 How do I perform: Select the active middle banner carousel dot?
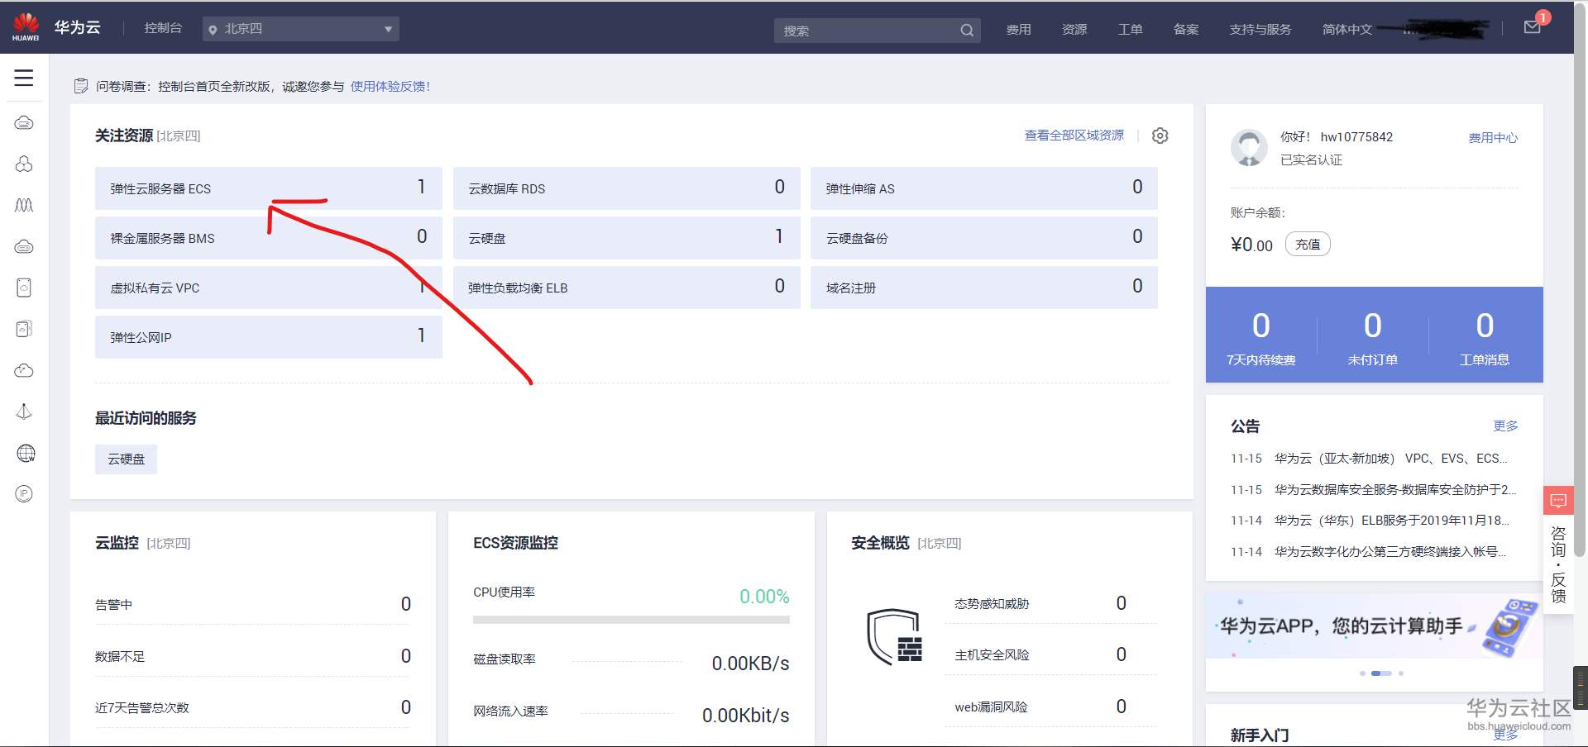[x=1381, y=673]
